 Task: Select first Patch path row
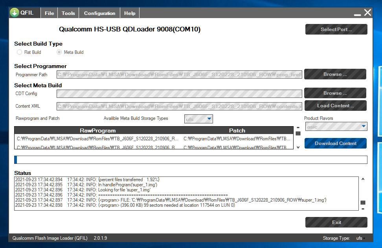tap(237, 139)
